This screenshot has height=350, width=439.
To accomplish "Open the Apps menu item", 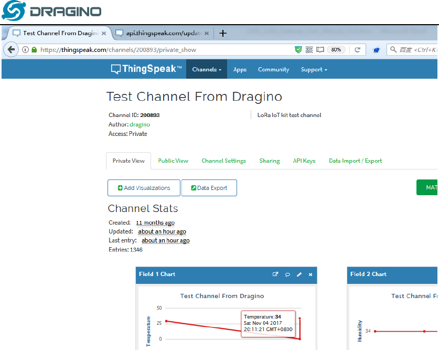I will pos(240,69).
